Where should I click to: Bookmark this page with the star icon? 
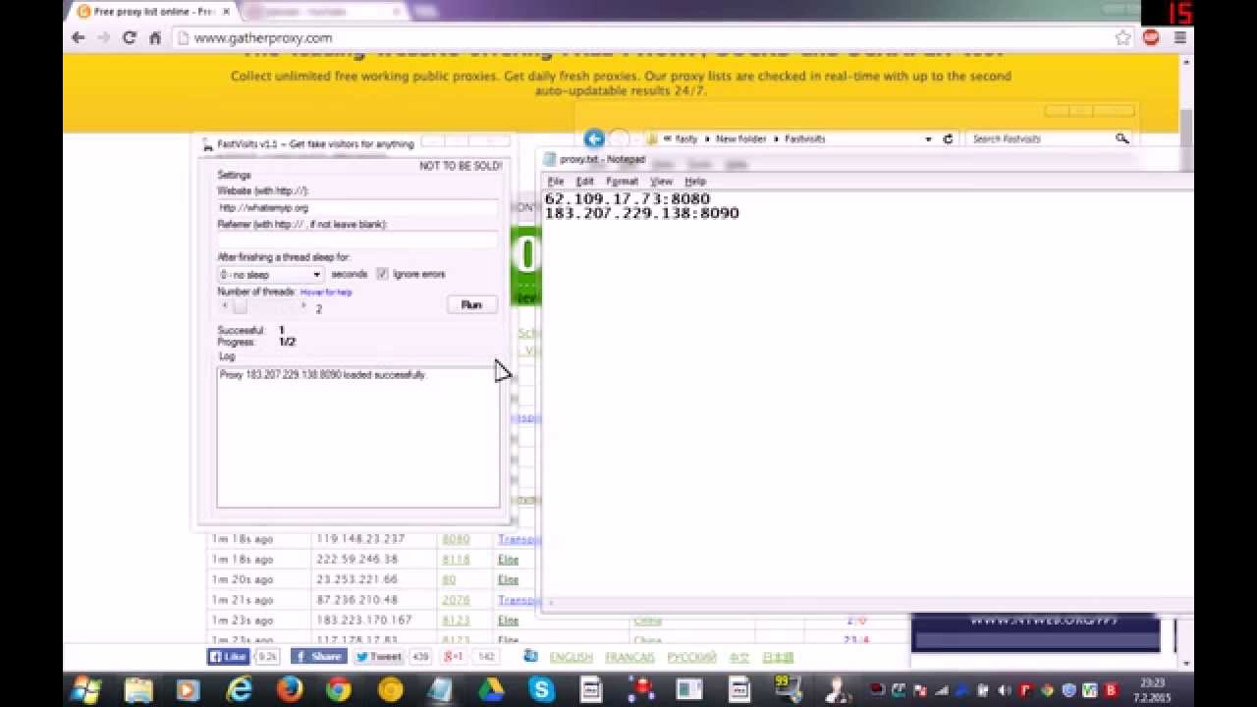pyautogui.click(x=1122, y=37)
